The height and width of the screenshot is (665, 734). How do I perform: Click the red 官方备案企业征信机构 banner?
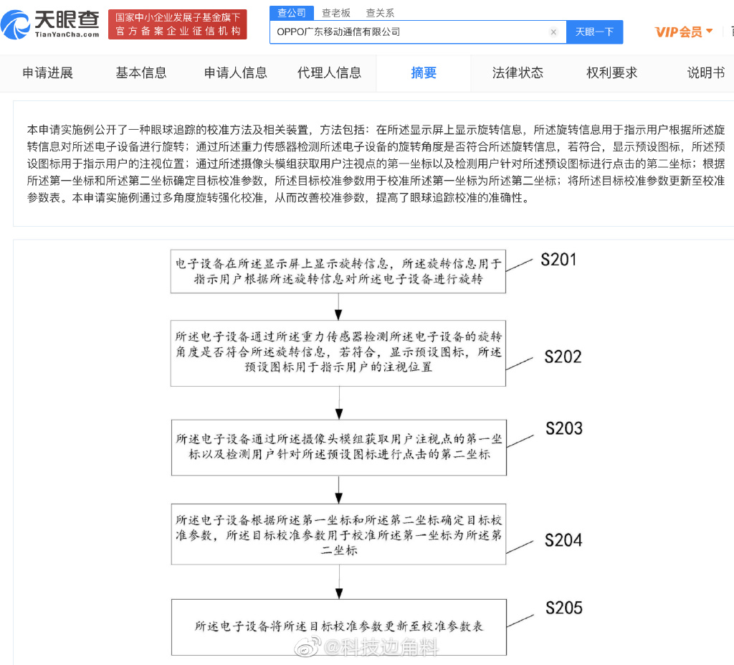tap(178, 24)
